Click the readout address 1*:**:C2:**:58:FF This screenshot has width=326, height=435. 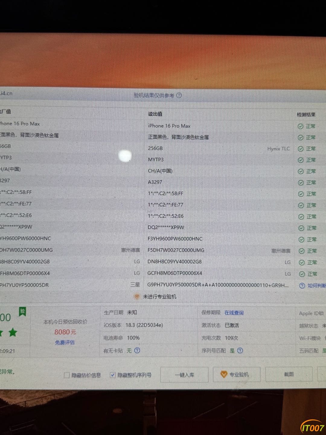point(165,193)
